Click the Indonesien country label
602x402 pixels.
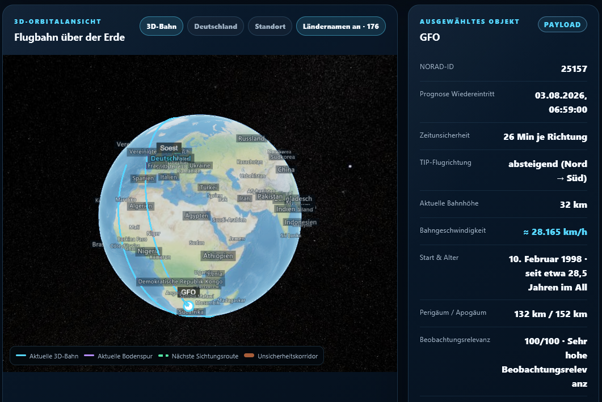[x=300, y=222]
